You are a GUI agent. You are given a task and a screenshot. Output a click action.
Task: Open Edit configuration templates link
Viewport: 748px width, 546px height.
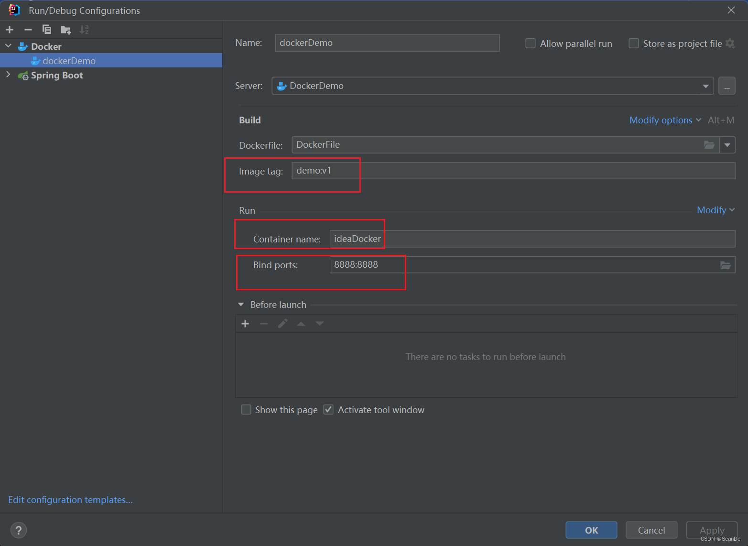70,500
